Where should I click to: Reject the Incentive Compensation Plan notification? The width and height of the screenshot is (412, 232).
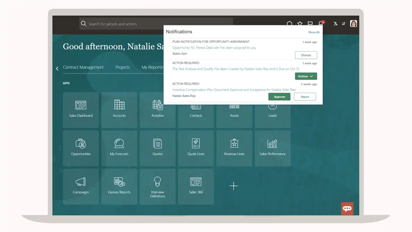tap(305, 97)
